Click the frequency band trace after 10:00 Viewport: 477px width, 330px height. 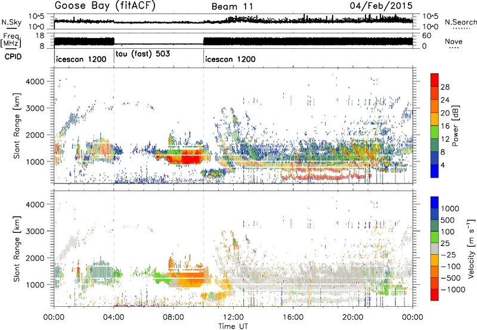tap(308, 41)
